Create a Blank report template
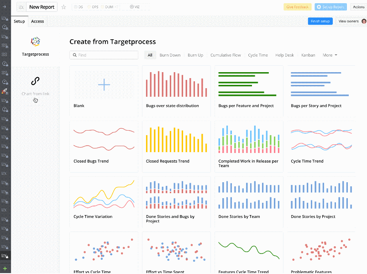The width and height of the screenshot is (367, 274). 104,91
